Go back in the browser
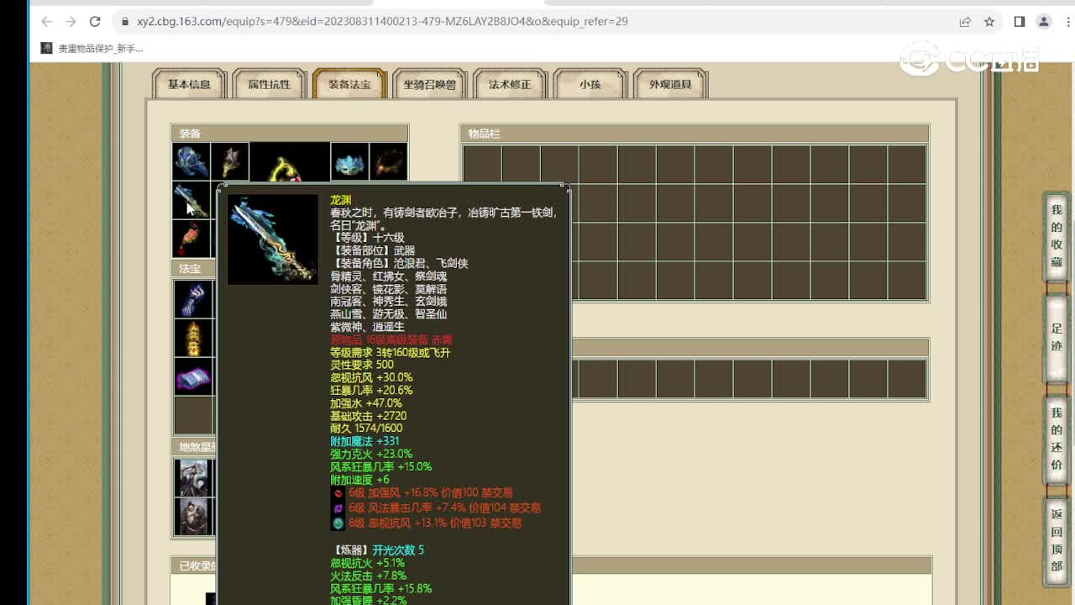 click(x=46, y=22)
